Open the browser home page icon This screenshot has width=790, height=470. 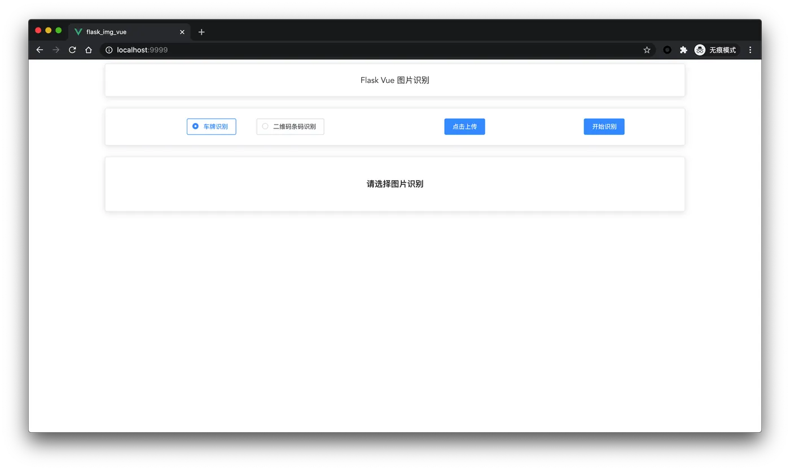click(89, 50)
